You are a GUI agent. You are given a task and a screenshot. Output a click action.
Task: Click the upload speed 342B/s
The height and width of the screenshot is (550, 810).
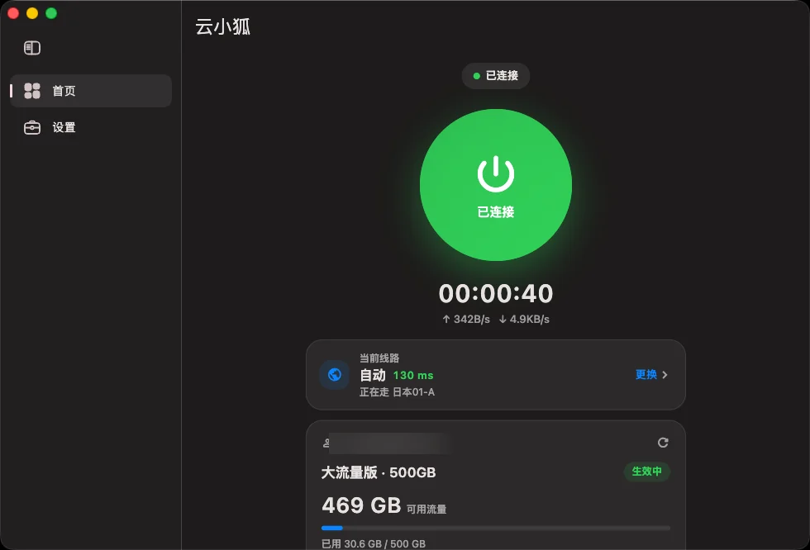pyautogui.click(x=466, y=320)
